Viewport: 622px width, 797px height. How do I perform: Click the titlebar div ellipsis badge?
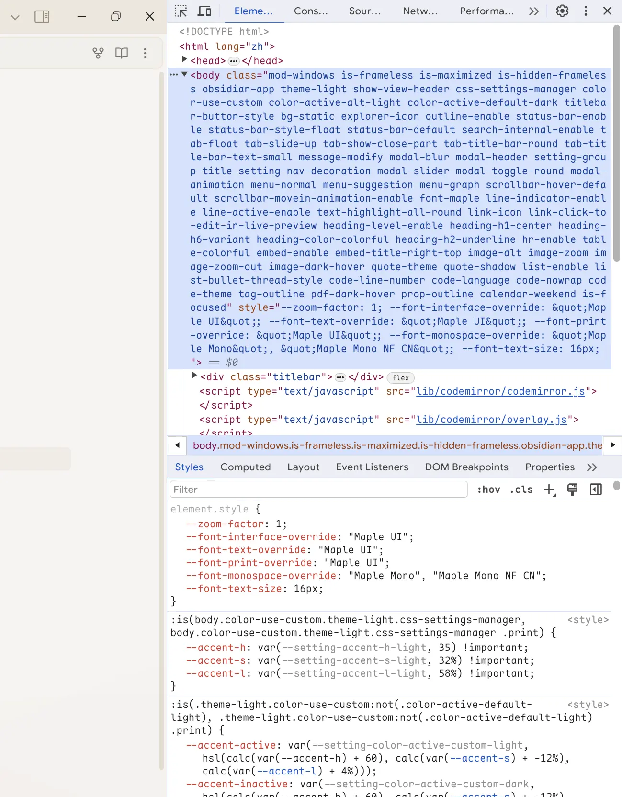pyautogui.click(x=340, y=377)
